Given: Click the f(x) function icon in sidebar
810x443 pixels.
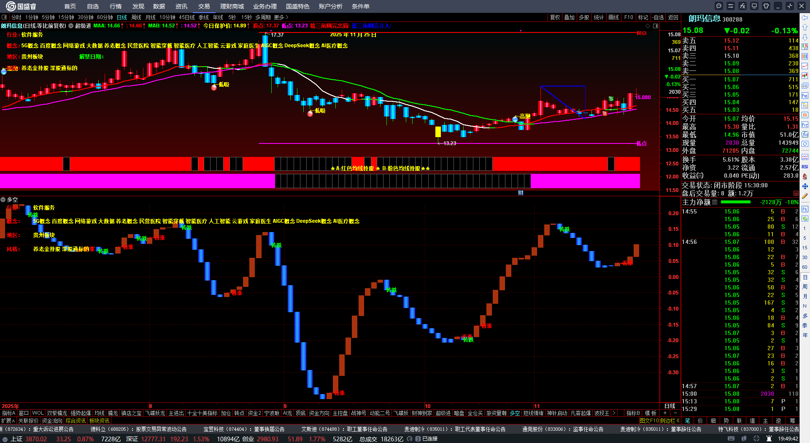Looking at the screenshot, I should click(805, 135).
